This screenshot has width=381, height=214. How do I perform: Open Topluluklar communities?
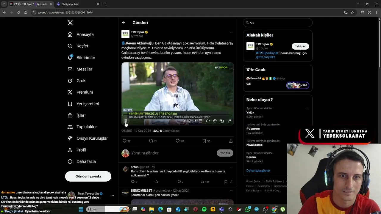tap(82, 127)
